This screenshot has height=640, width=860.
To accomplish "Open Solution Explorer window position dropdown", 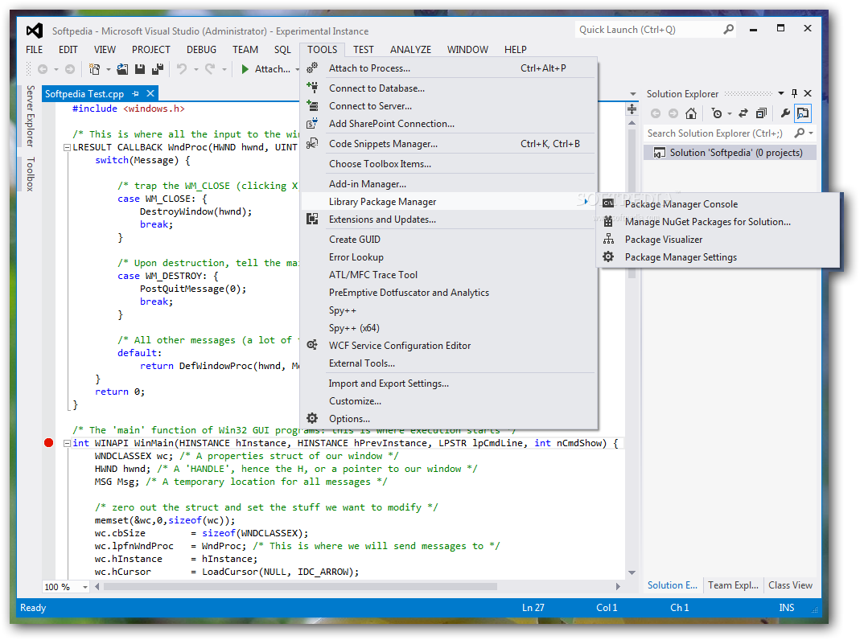I will 781,93.
